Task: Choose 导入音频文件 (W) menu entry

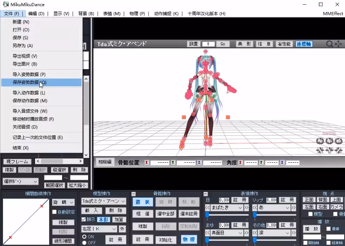Action: (42, 111)
